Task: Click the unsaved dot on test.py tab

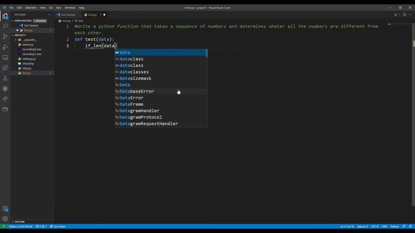Action: [x=104, y=15]
